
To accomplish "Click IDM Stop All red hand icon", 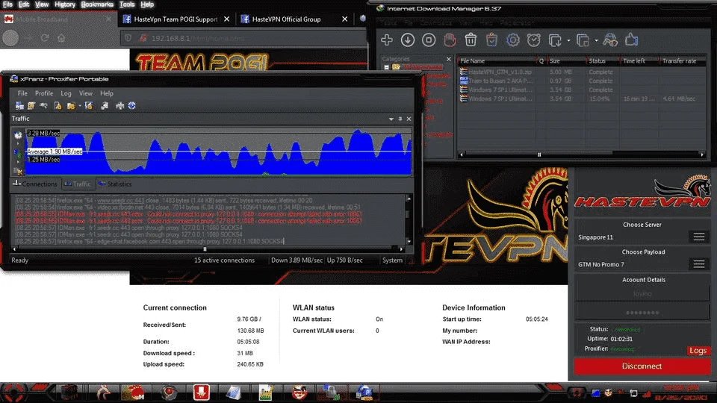I will tap(450, 40).
